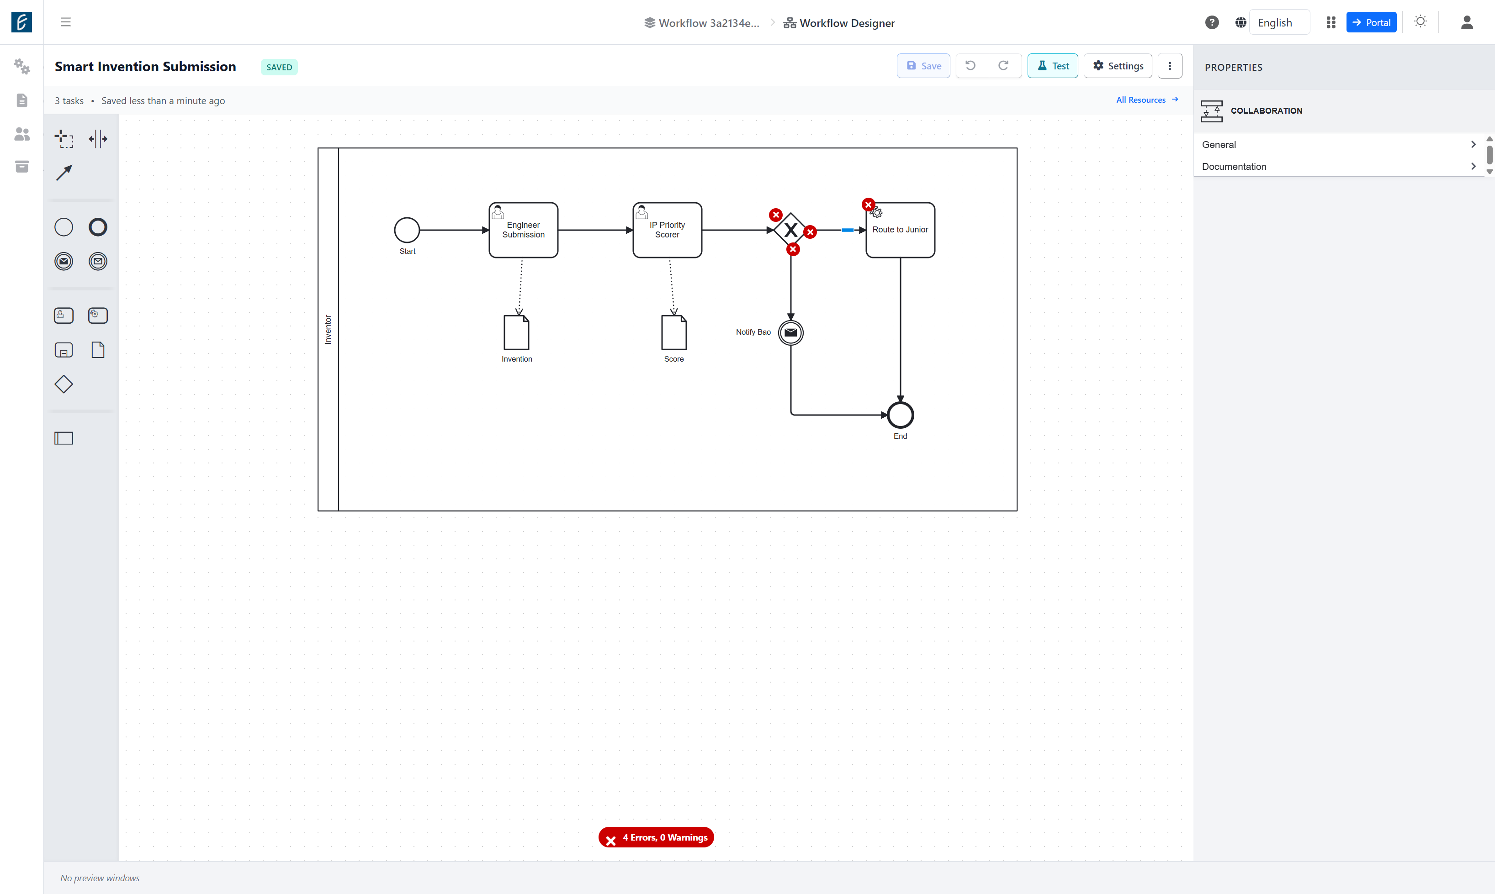Open archive icon in left sidebar
Screen dimensions: 1495x894
(x=21, y=166)
